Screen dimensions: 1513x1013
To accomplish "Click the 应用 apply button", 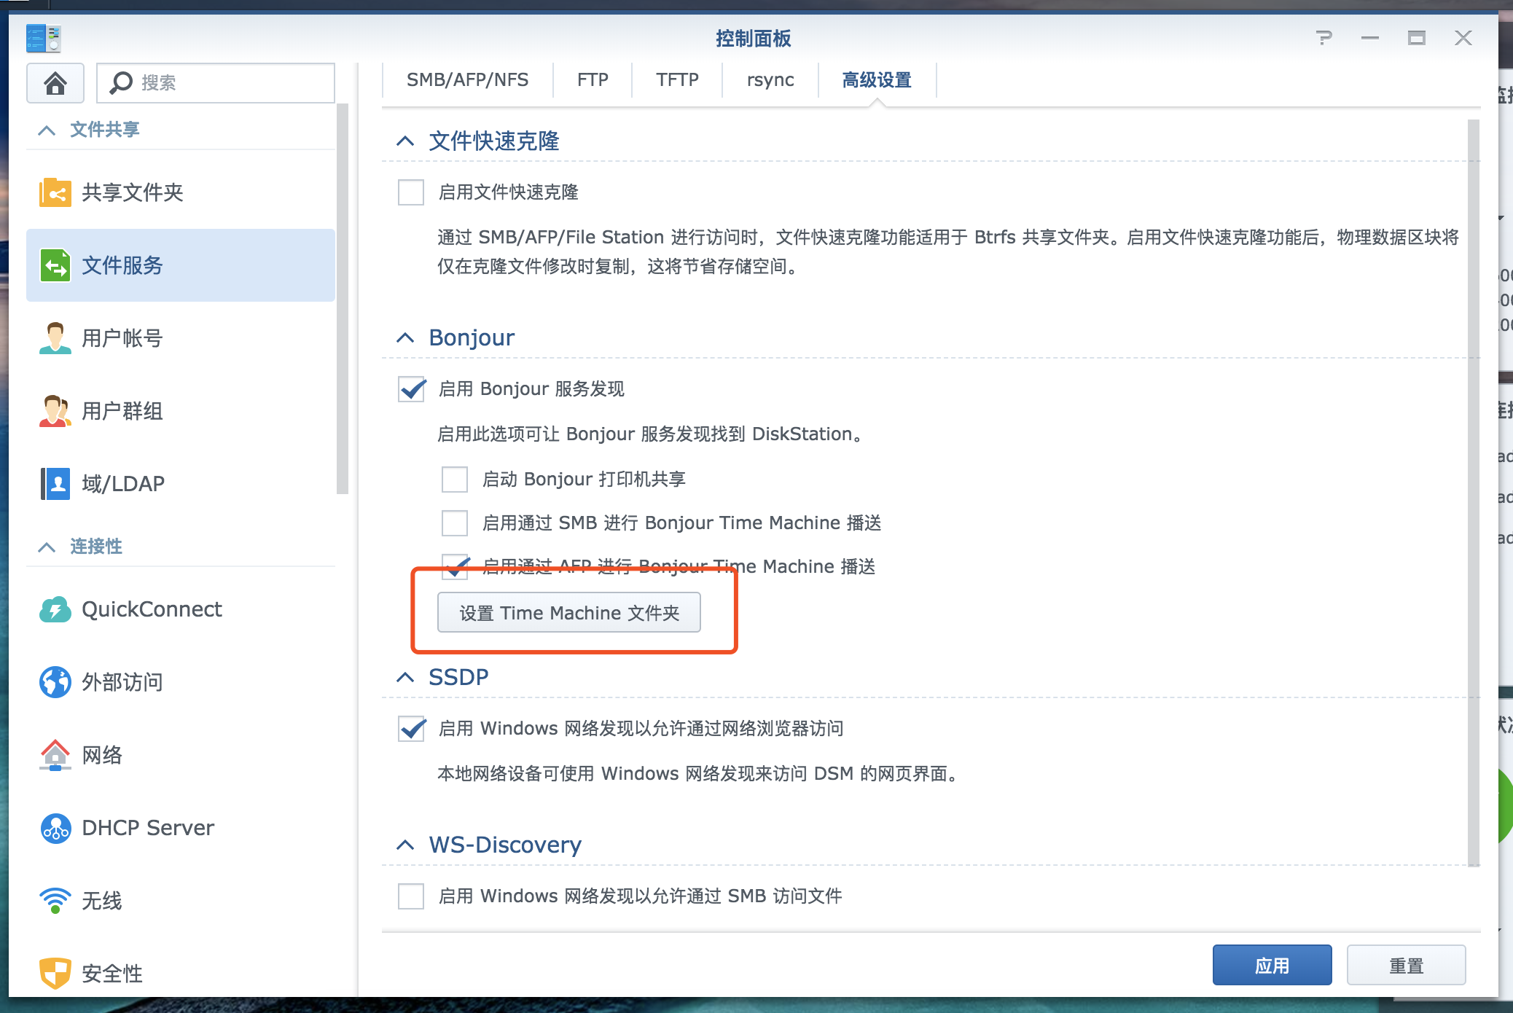I will point(1272,966).
